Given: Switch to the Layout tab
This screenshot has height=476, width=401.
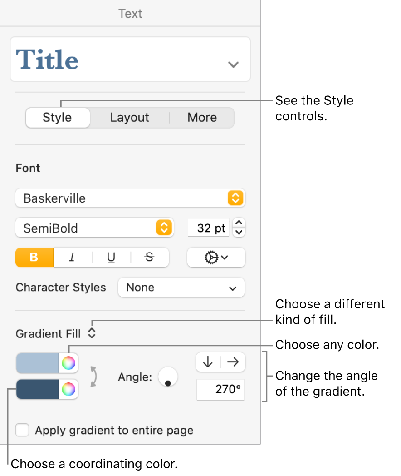Looking at the screenshot, I should [129, 117].
